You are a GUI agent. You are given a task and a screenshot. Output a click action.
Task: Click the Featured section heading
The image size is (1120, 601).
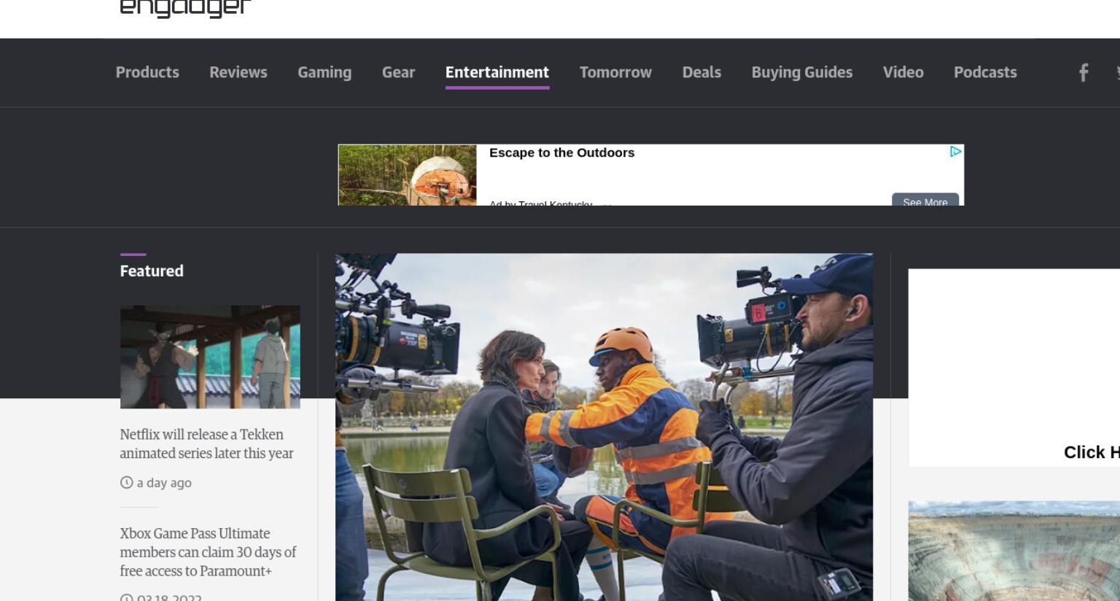point(152,271)
